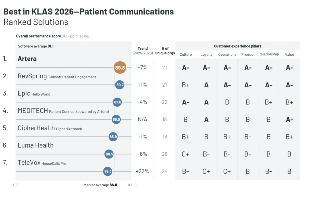The width and height of the screenshot is (320, 197).
Task: Click CipherHealth's 83.9 score bubble
Action: 113,137
